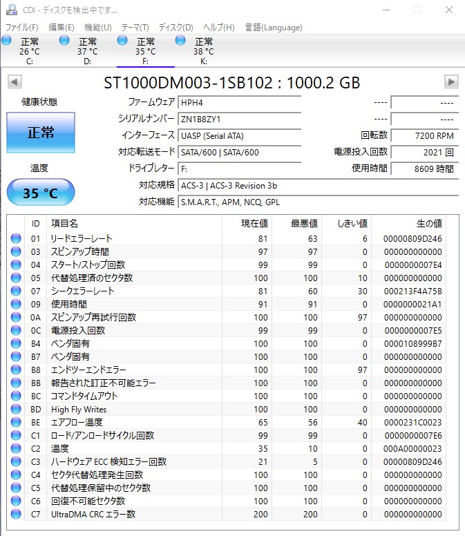Open the 機能(U) menu
The image size is (465, 536).
[98, 28]
